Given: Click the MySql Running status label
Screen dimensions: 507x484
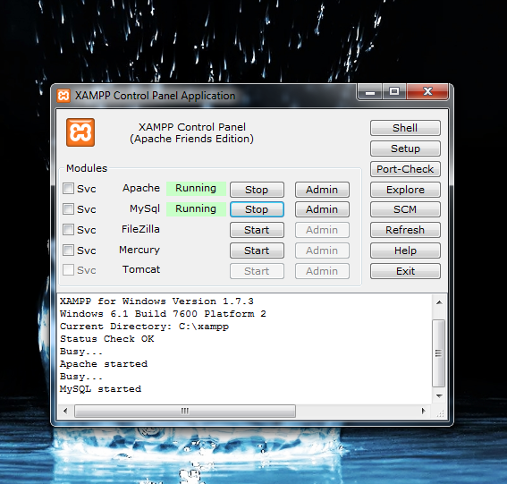Looking at the screenshot, I should point(196,209).
